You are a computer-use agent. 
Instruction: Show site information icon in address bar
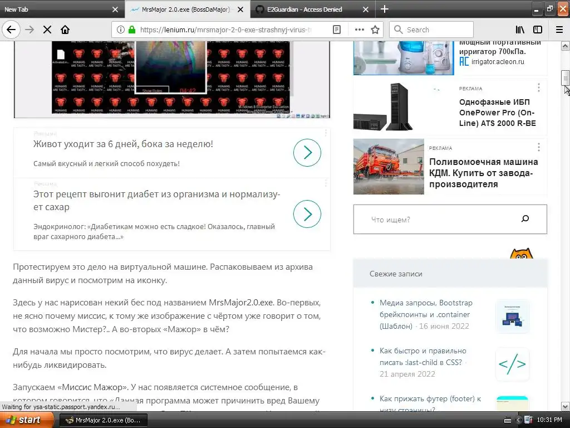(121, 30)
